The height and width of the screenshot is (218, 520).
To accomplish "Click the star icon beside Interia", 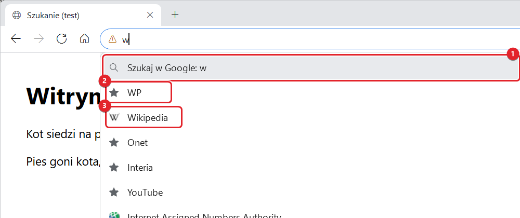I will pos(114,167).
